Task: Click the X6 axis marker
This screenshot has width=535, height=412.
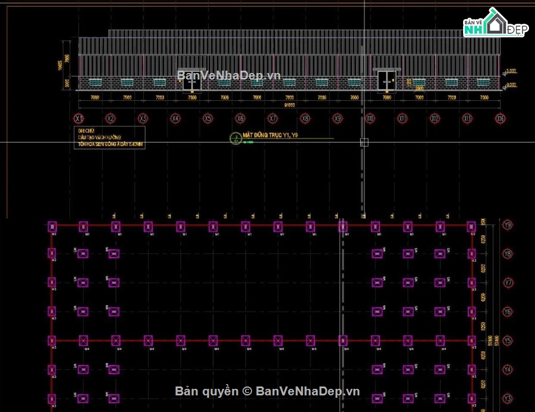Action: (240, 119)
